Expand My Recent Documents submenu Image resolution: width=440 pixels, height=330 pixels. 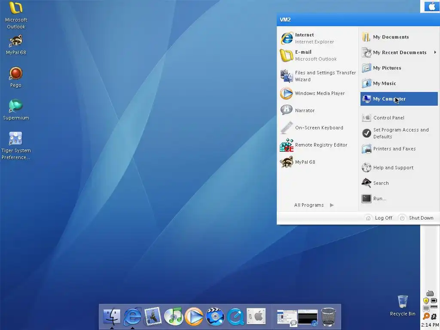[399, 52]
